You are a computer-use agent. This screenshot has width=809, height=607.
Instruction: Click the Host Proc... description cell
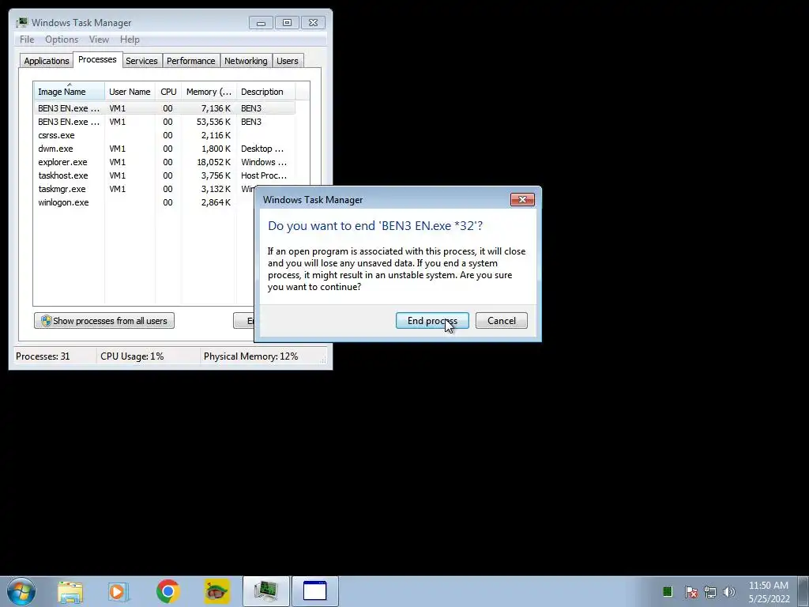click(264, 175)
